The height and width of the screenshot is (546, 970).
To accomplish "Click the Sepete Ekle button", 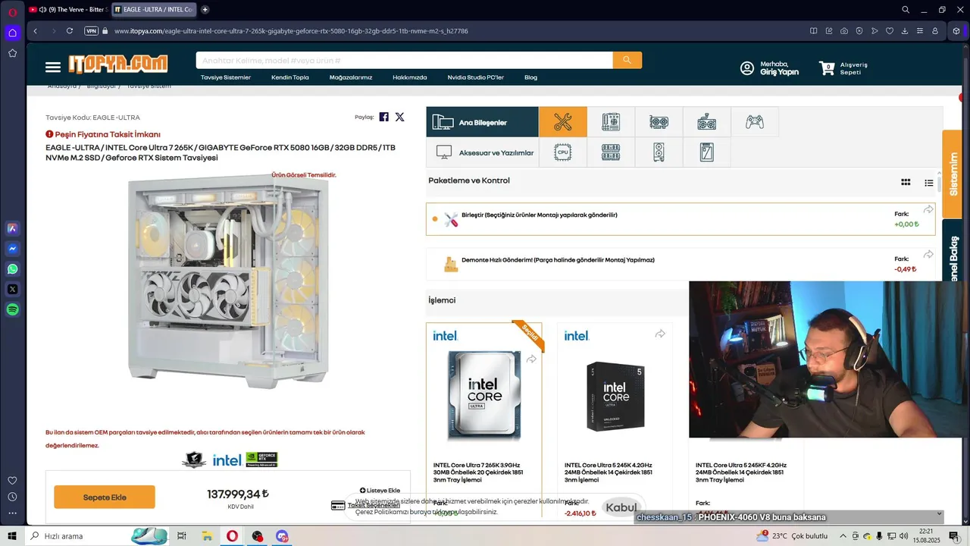I will coord(105,497).
